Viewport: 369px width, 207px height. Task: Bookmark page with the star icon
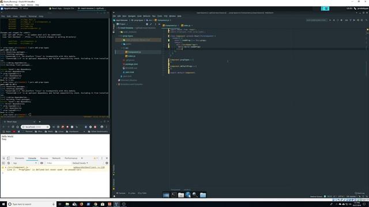pos(47,127)
